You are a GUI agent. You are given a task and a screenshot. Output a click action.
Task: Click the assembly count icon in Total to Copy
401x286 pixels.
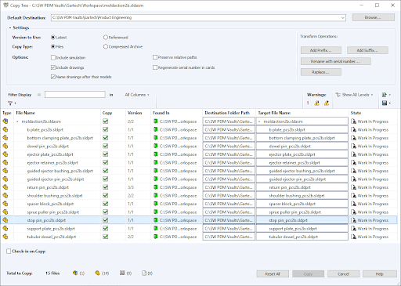(75, 273)
